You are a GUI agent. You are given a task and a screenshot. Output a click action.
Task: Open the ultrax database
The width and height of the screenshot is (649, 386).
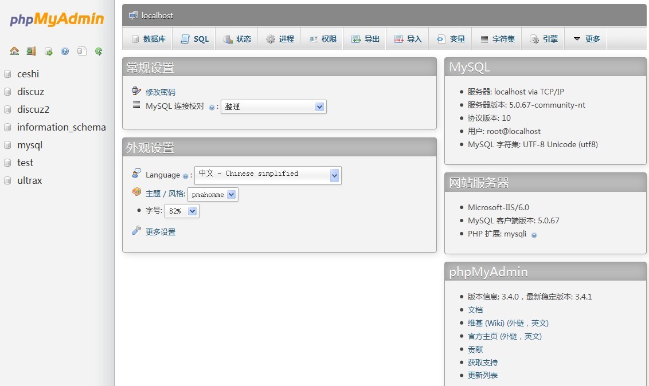click(30, 180)
